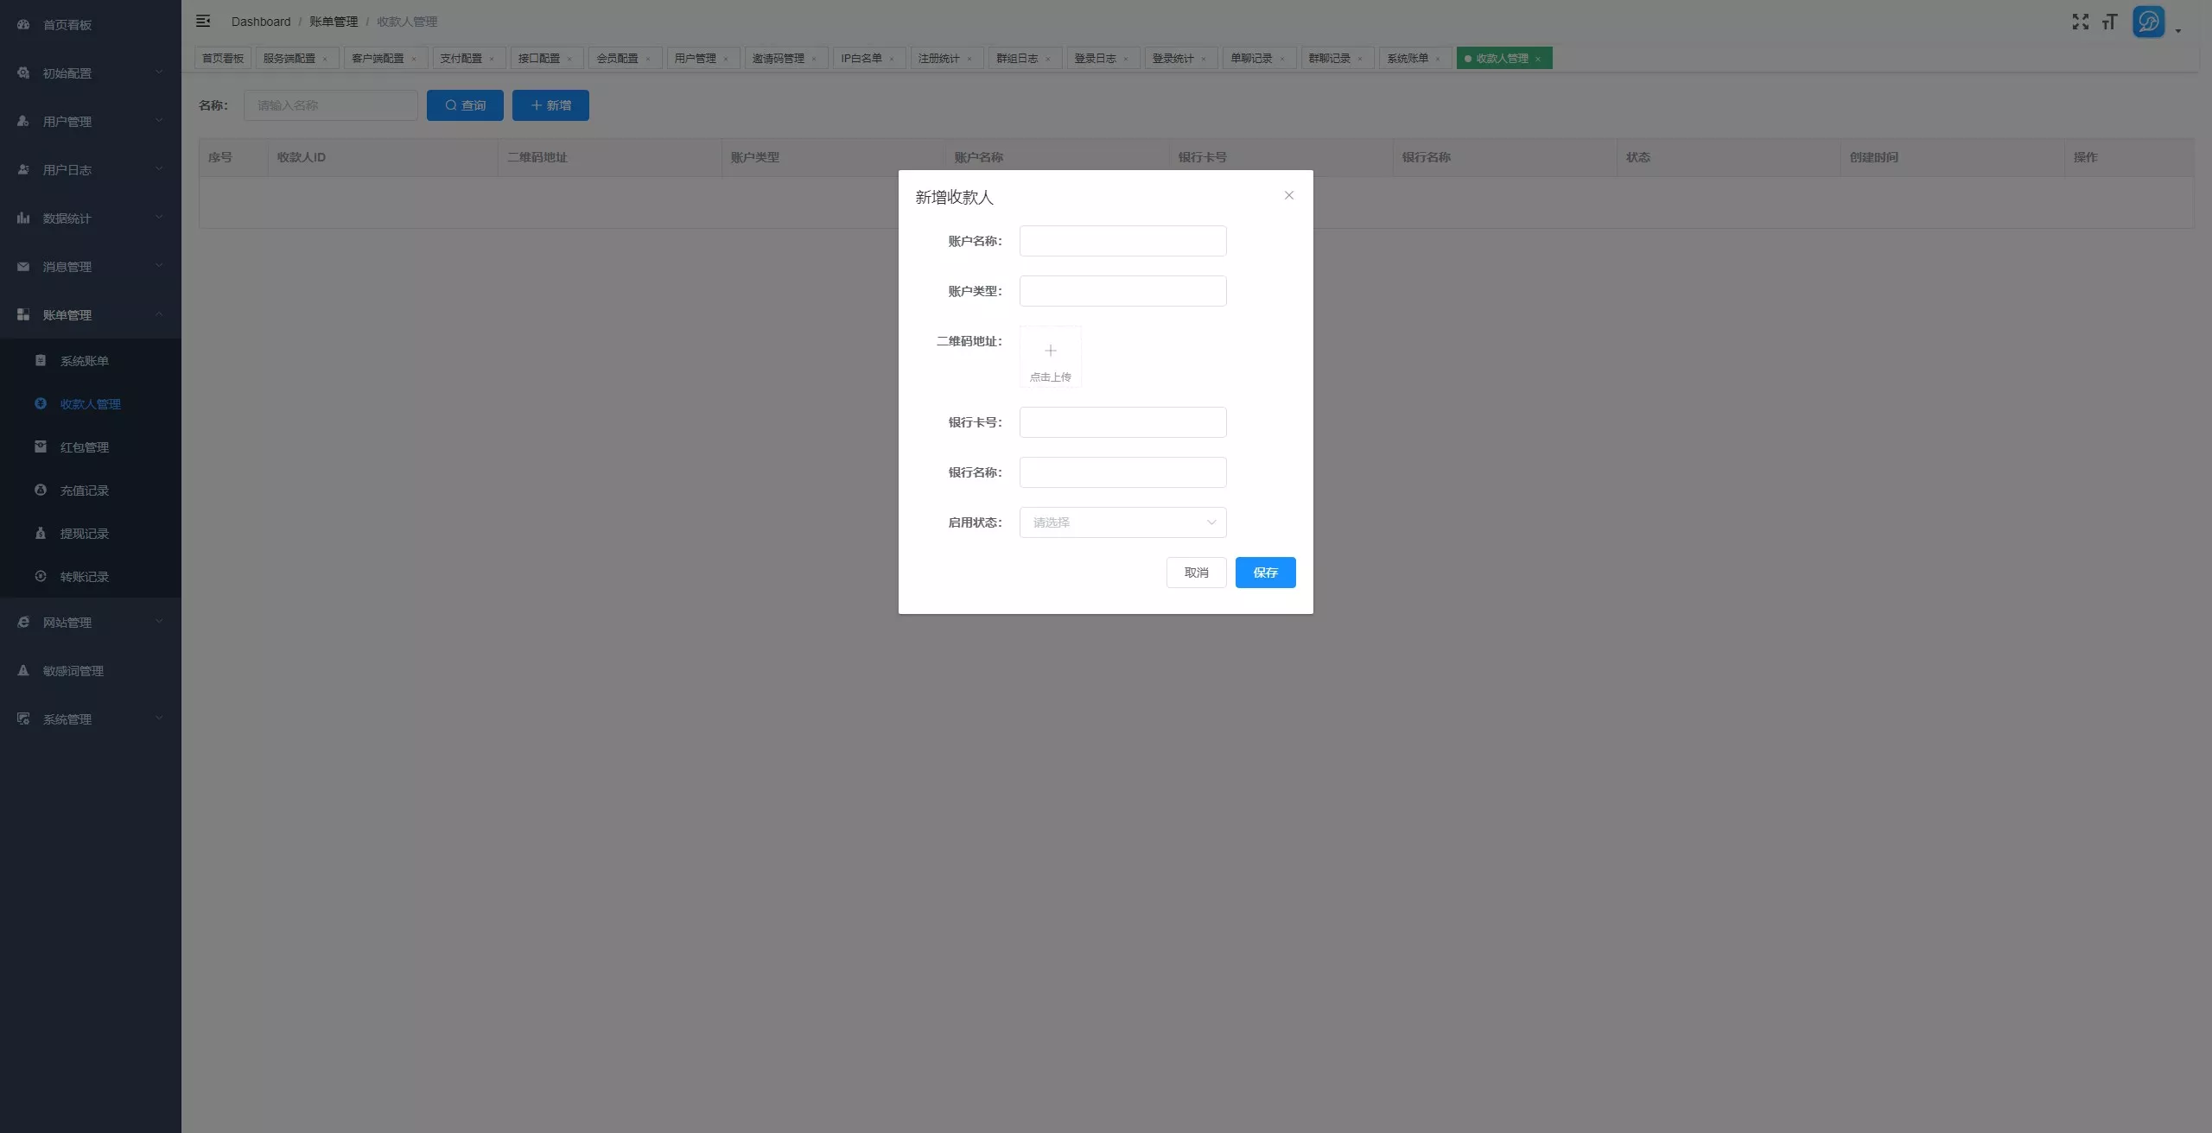Focus the 账户名称 input field
Screen dimensions: 2212x1133
(1122, 241)
